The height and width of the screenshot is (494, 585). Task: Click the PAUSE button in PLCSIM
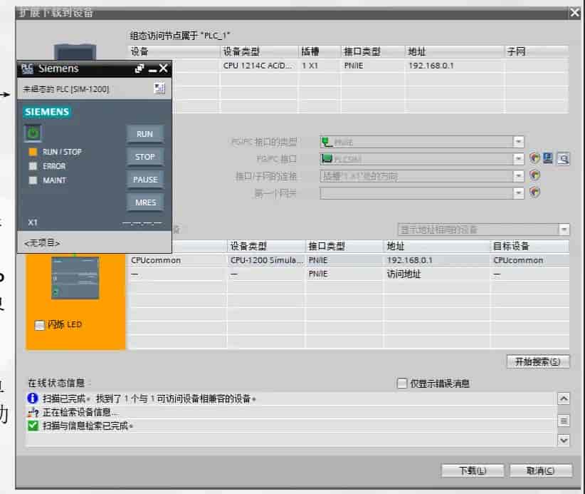144,180
